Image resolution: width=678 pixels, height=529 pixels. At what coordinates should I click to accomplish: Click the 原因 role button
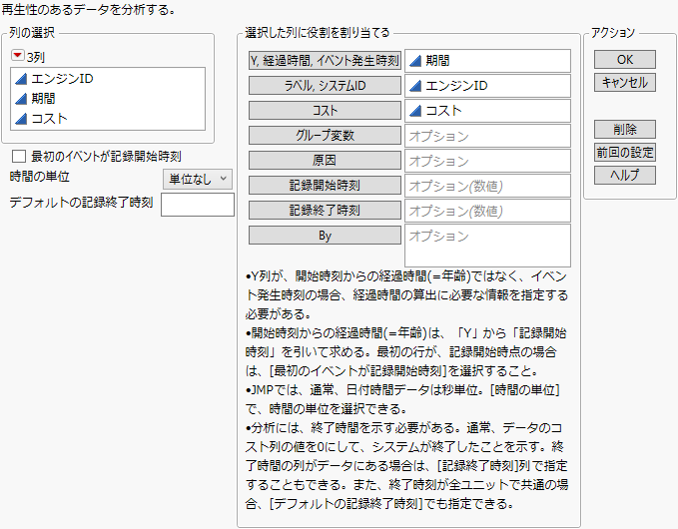coord(325,161)
